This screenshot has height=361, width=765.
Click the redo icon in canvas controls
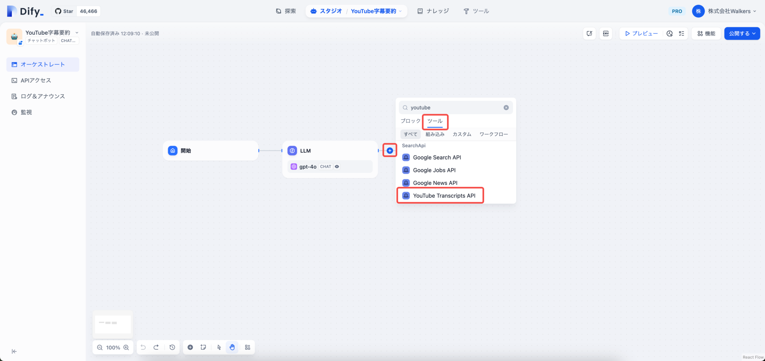[157, 347]
